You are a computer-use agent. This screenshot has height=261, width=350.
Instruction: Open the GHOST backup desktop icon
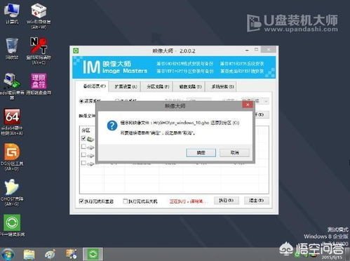pyautogui.click(x=12, y=192)
